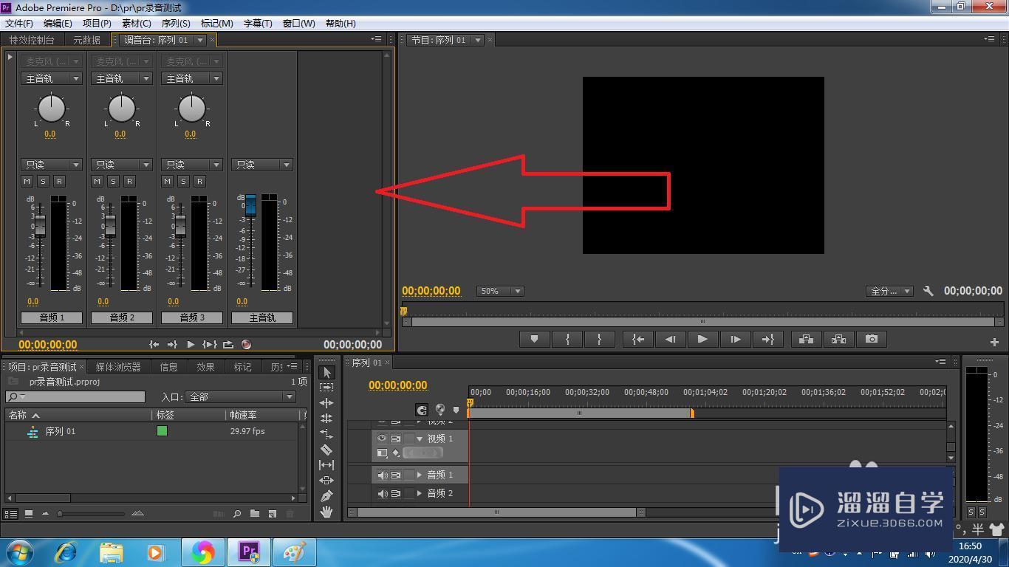Click the Extract button in Program monitor

[x=838, y=339]
